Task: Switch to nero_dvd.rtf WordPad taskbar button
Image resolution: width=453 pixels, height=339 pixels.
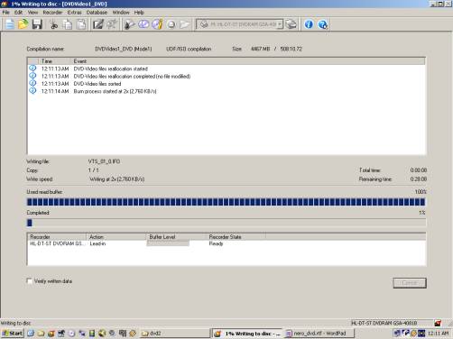Action: point(319,333)
